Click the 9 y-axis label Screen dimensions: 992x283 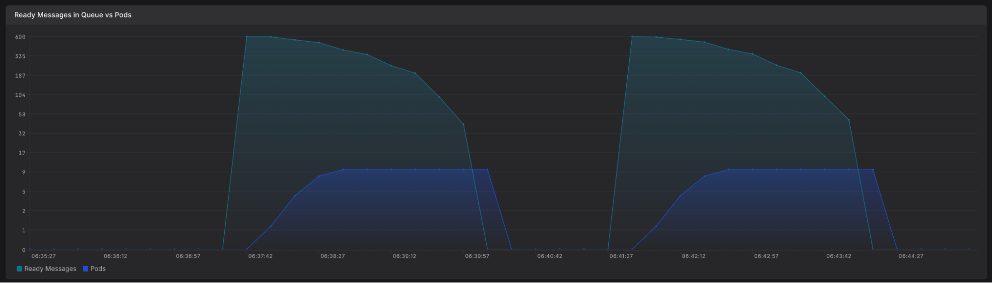tap(24, 173)
